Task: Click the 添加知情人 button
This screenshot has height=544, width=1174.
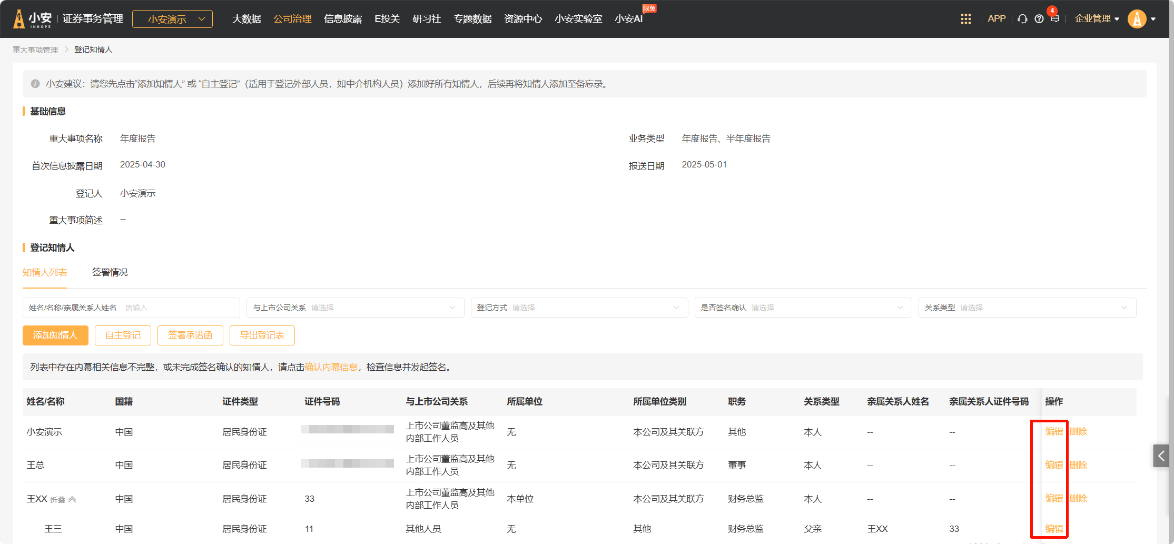Action: coord(55,335)
